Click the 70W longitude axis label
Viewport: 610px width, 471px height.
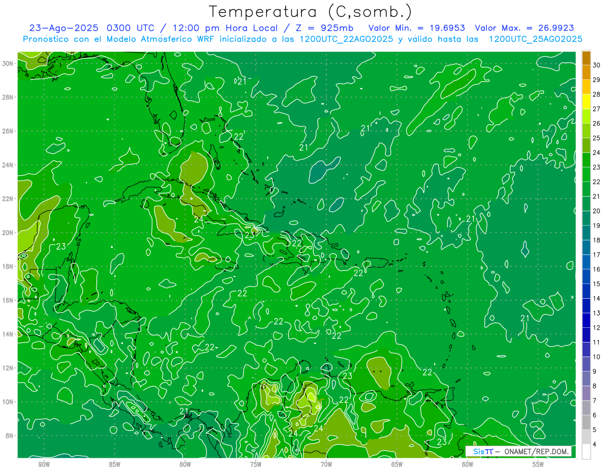[326, 464]
